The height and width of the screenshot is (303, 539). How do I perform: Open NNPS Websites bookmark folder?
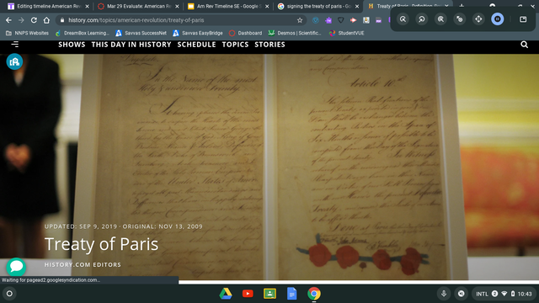point(27,33)
